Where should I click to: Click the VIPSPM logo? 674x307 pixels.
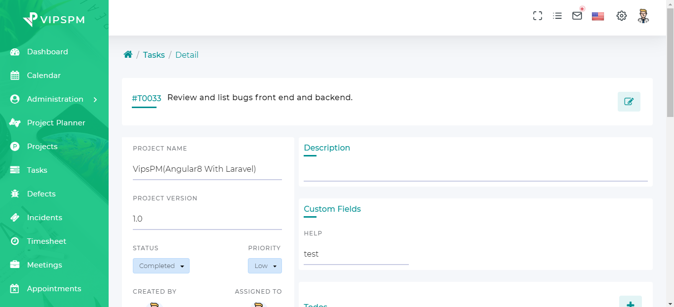click(54, 20)
